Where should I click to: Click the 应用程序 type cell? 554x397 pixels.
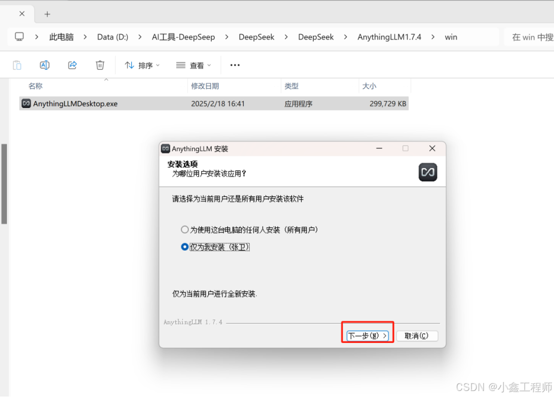[299, 103]
